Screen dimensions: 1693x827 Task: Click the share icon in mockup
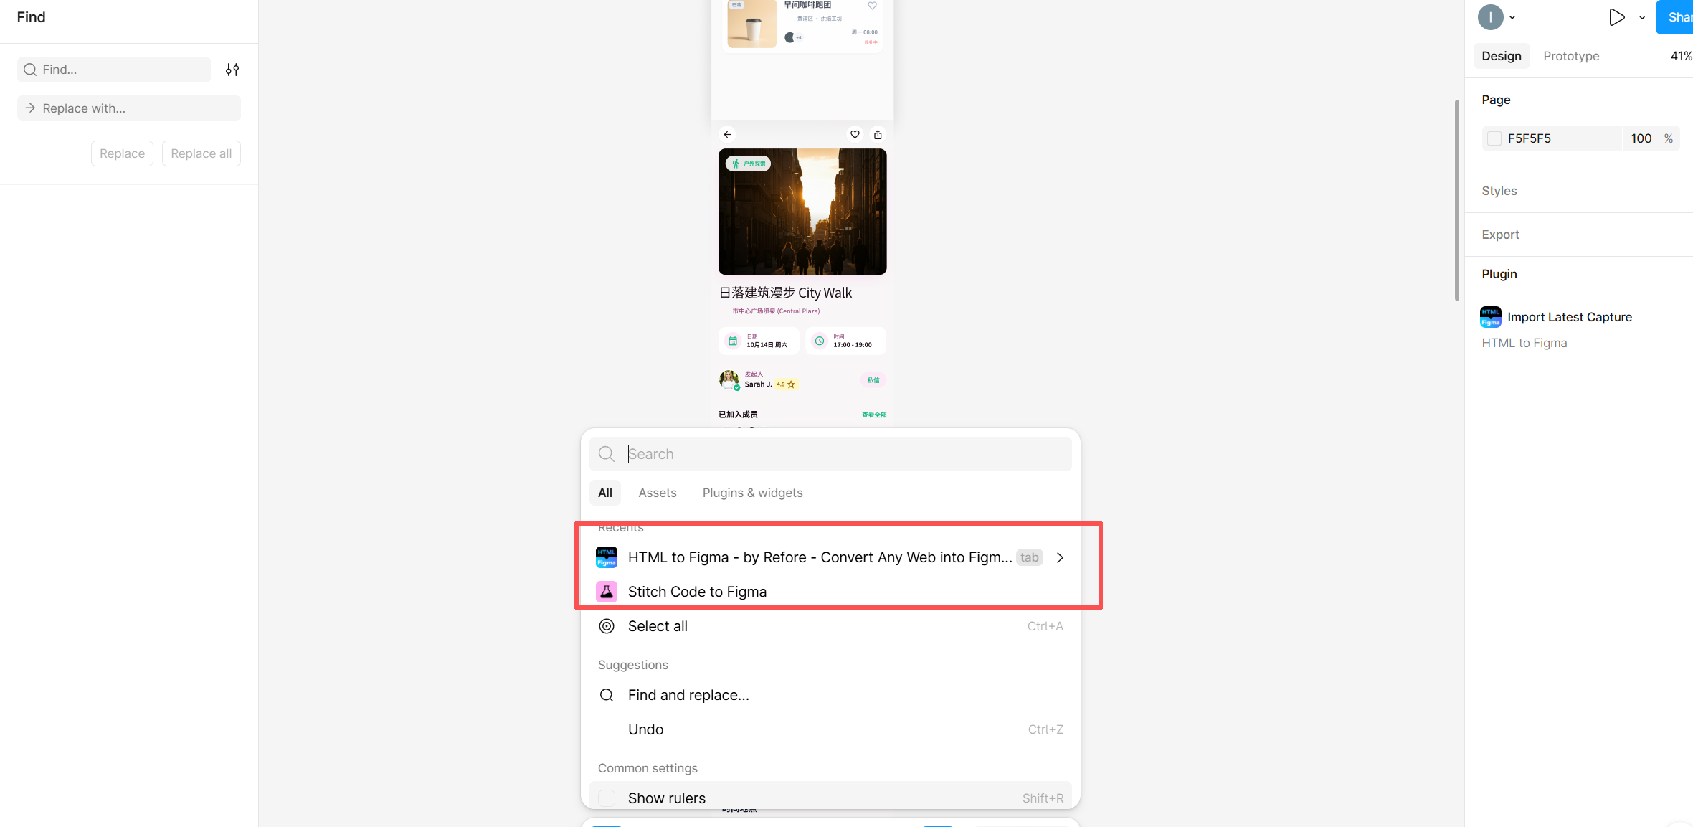coord(878,134)
